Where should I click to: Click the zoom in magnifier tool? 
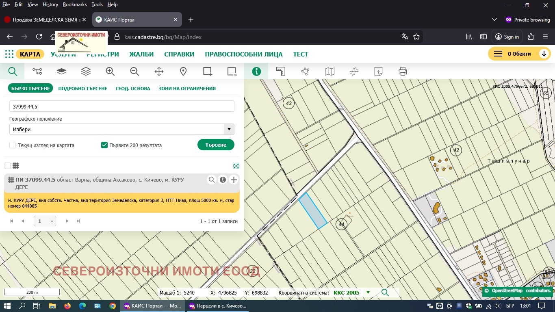tap(110, 71)
